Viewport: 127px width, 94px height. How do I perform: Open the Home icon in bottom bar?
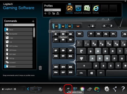61,89
